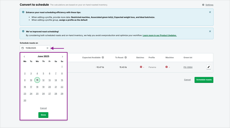Select June 27 in calendar
This screenshot has height=128, width=230.
coord(49,94)
